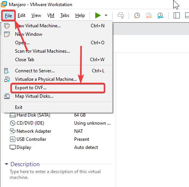Open the VM menu
189x187 pixels.
coord(51,15)
